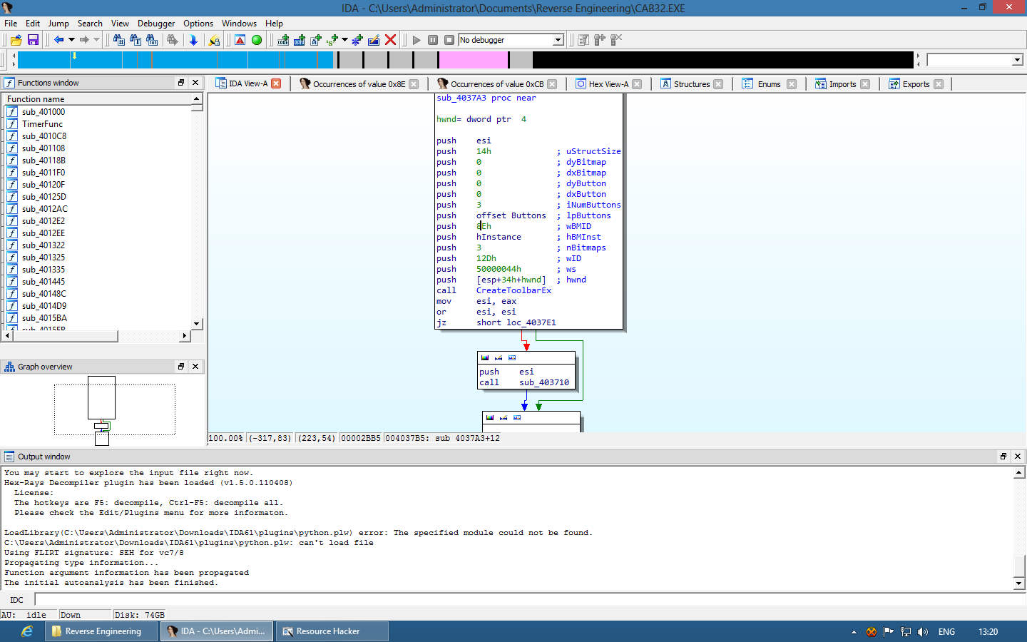Open the navigation band dropdown at far right

[x=1018, y=60]
